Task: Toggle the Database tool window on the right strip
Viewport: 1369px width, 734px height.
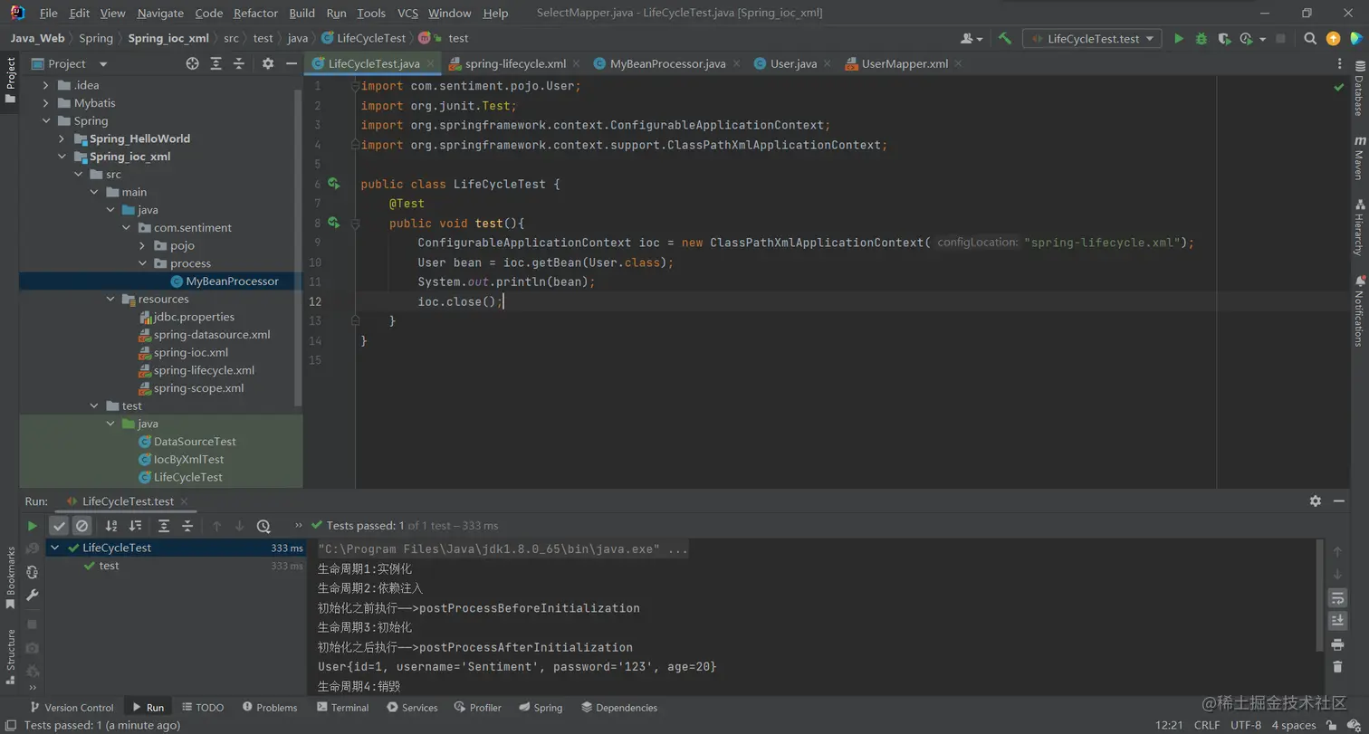Action: 1358,89
